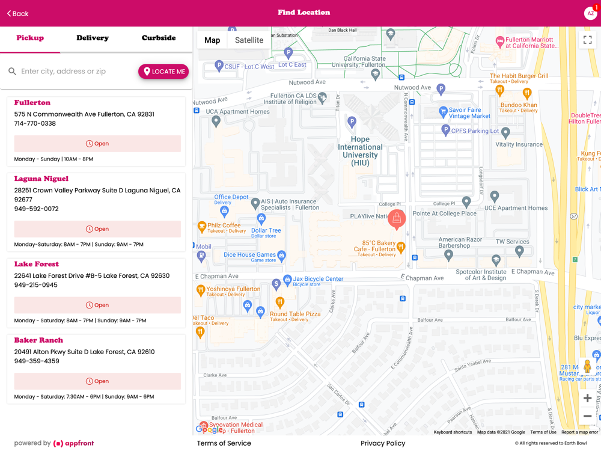The width and height of the screenshot is (601, 451).
Task: Click CSUF Lot C West parking pin
Action: (x=219, y=66)
